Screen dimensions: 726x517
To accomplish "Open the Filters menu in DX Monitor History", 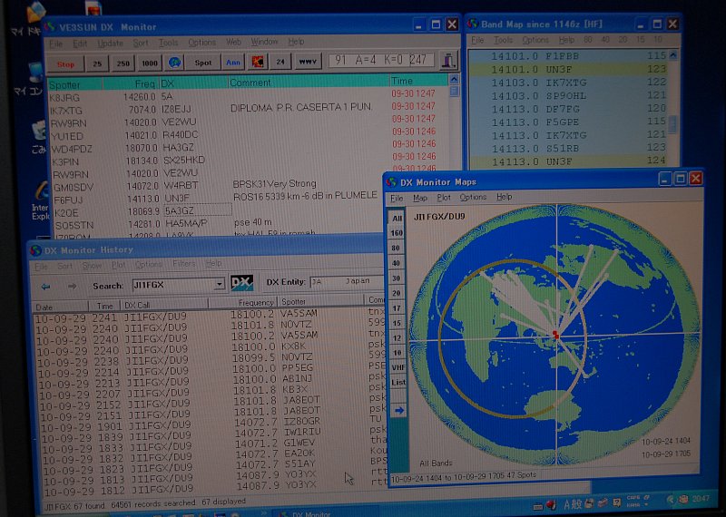I will click(184, 264).
